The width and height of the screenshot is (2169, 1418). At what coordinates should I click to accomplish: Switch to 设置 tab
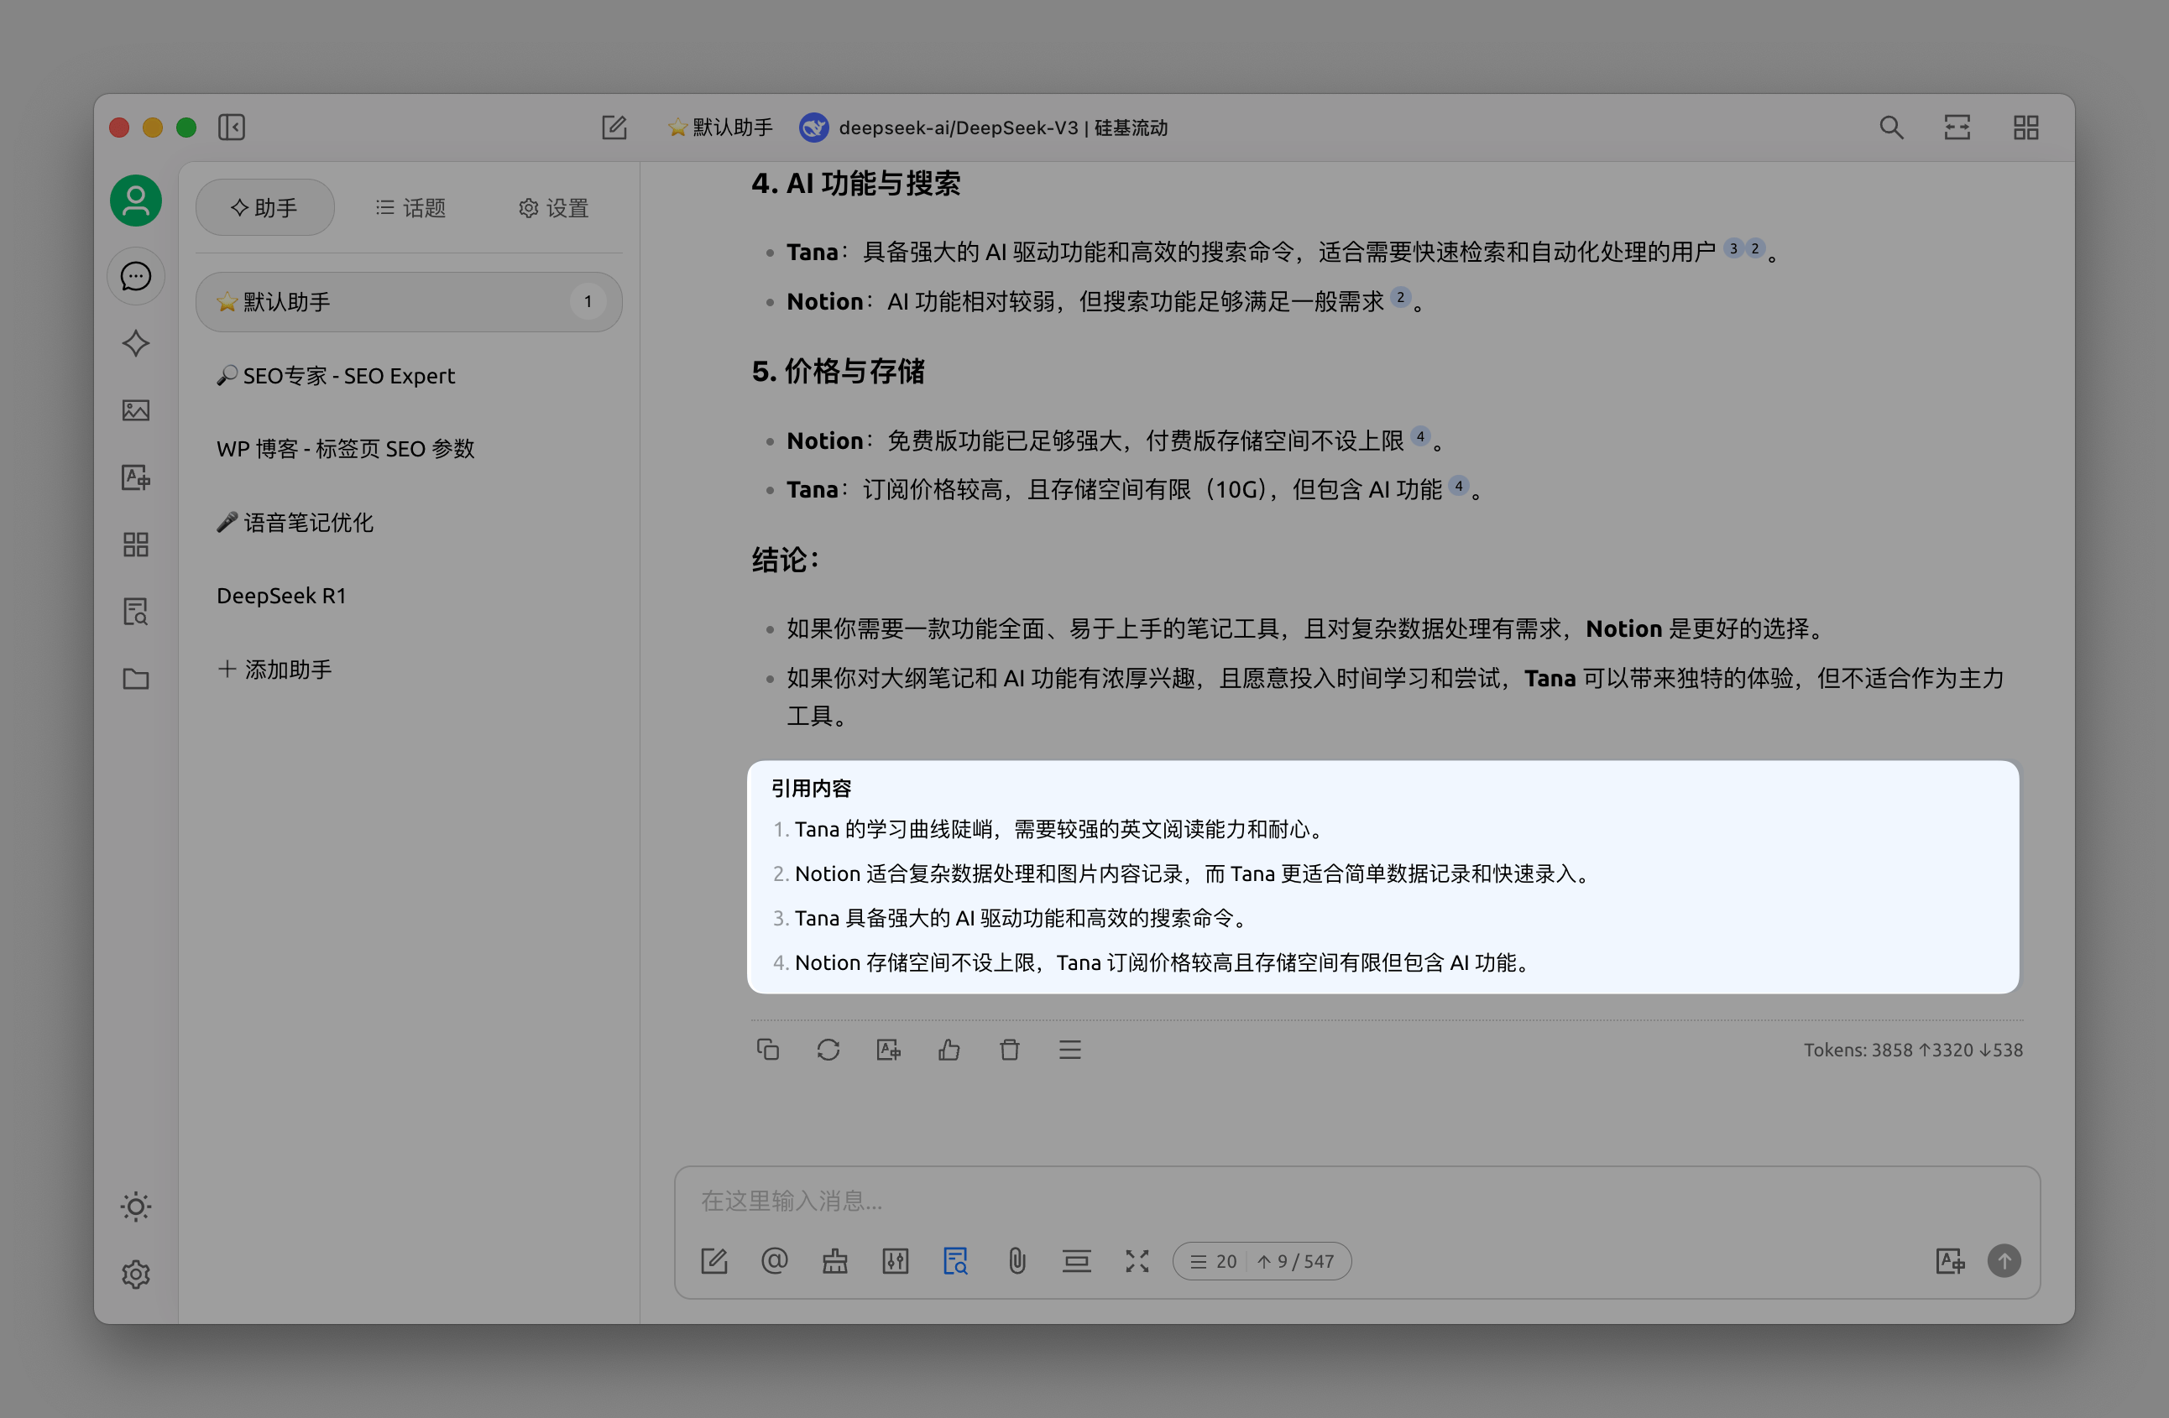[x=554, y=209]
